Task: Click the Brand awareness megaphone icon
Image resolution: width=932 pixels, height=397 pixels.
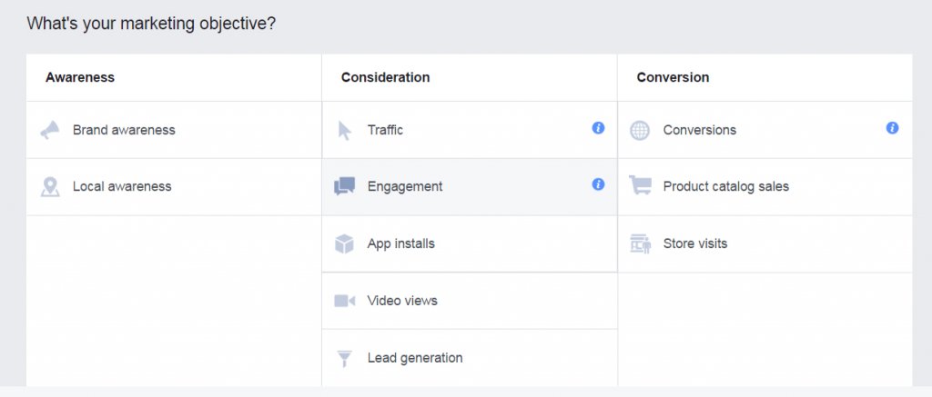Action: (50, 130)
